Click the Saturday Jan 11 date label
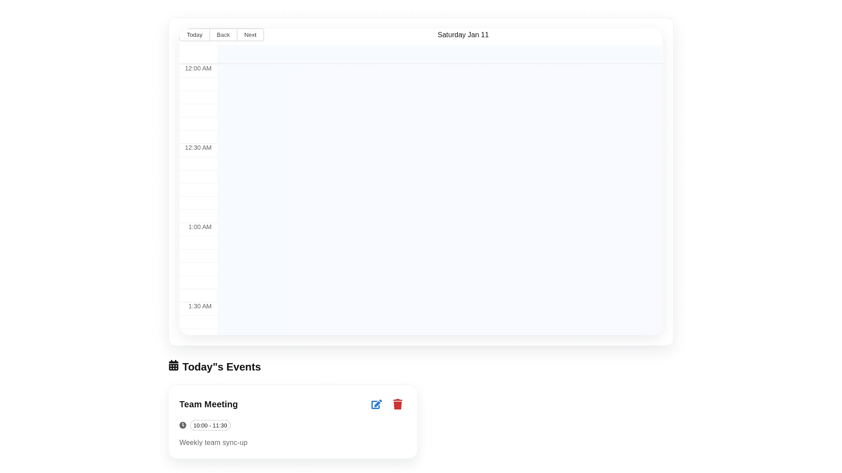 click(x=463, y=35)
